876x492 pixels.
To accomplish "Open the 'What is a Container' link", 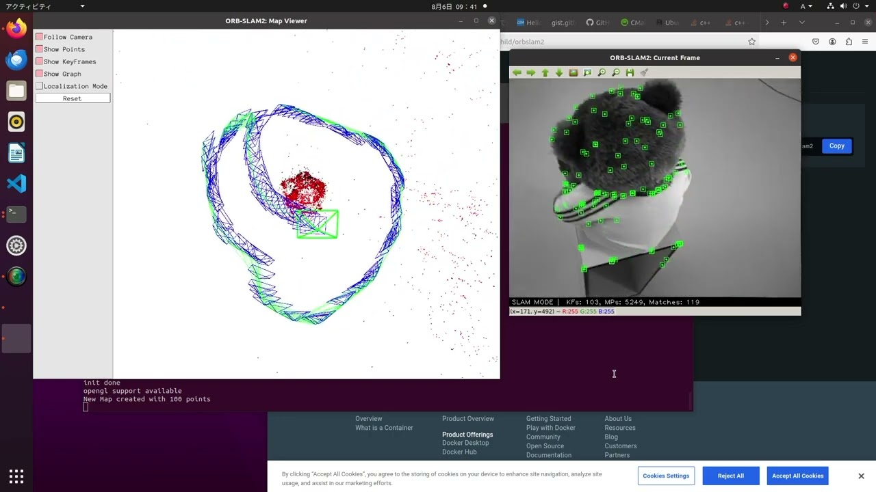I will pyautogui.click(x=384, y=428).
